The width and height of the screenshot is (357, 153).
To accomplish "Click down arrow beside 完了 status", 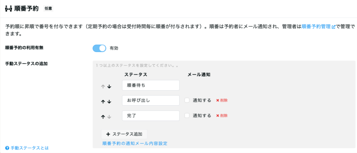I will pos(109,117).
